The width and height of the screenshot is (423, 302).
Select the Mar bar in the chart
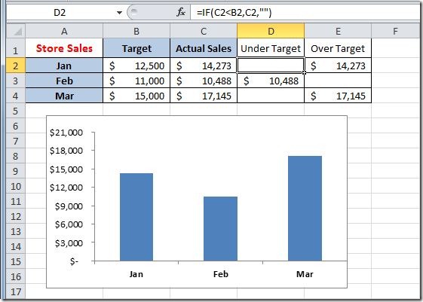pyautogui.click(x=305, y=209)
